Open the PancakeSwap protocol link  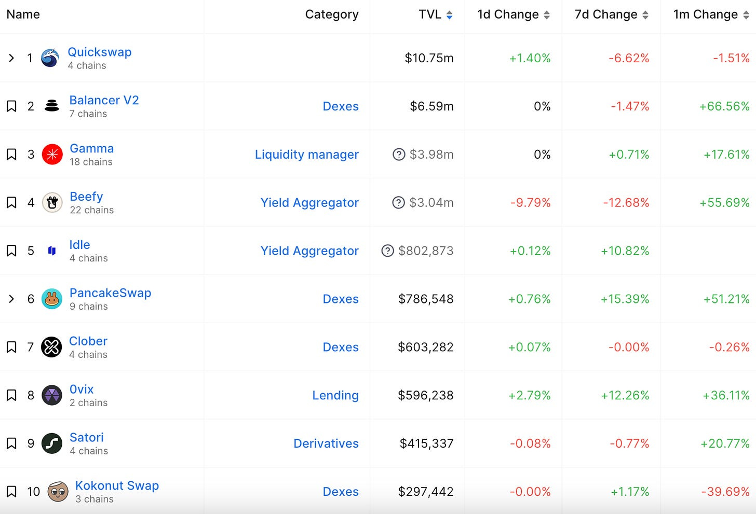pyautogui.click(x=111, y=293)
